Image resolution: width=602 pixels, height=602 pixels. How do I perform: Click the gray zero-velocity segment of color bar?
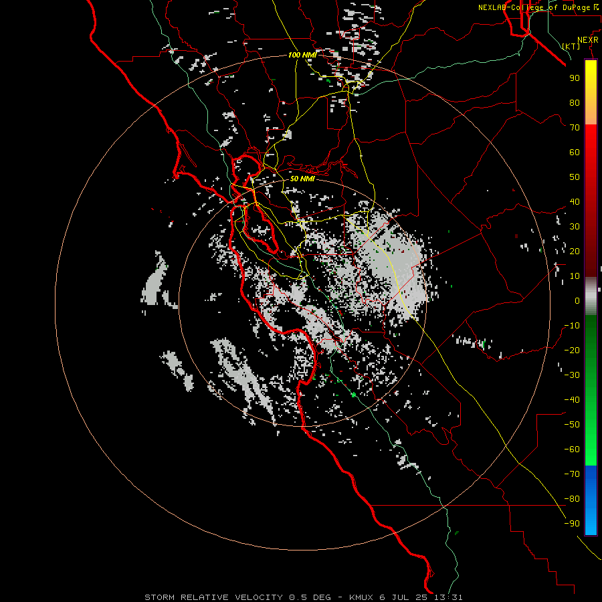tap(591, 296)
